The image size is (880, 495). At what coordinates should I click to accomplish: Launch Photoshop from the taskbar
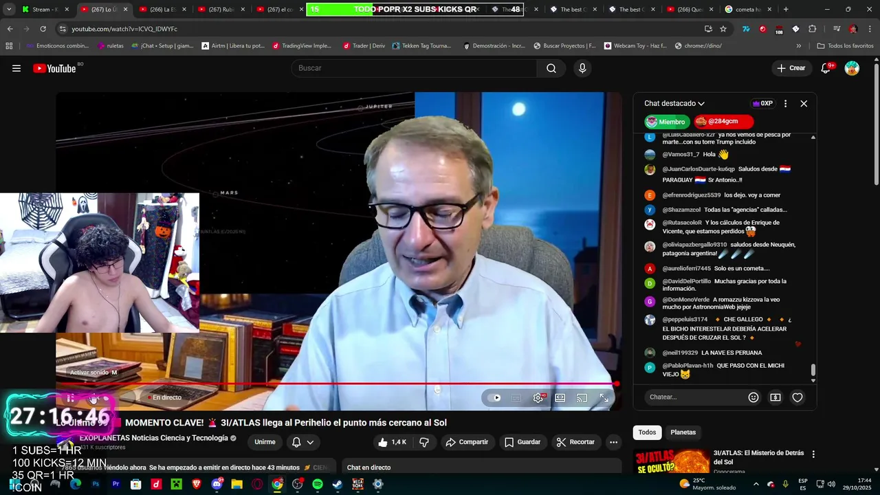tap(96, 484)
